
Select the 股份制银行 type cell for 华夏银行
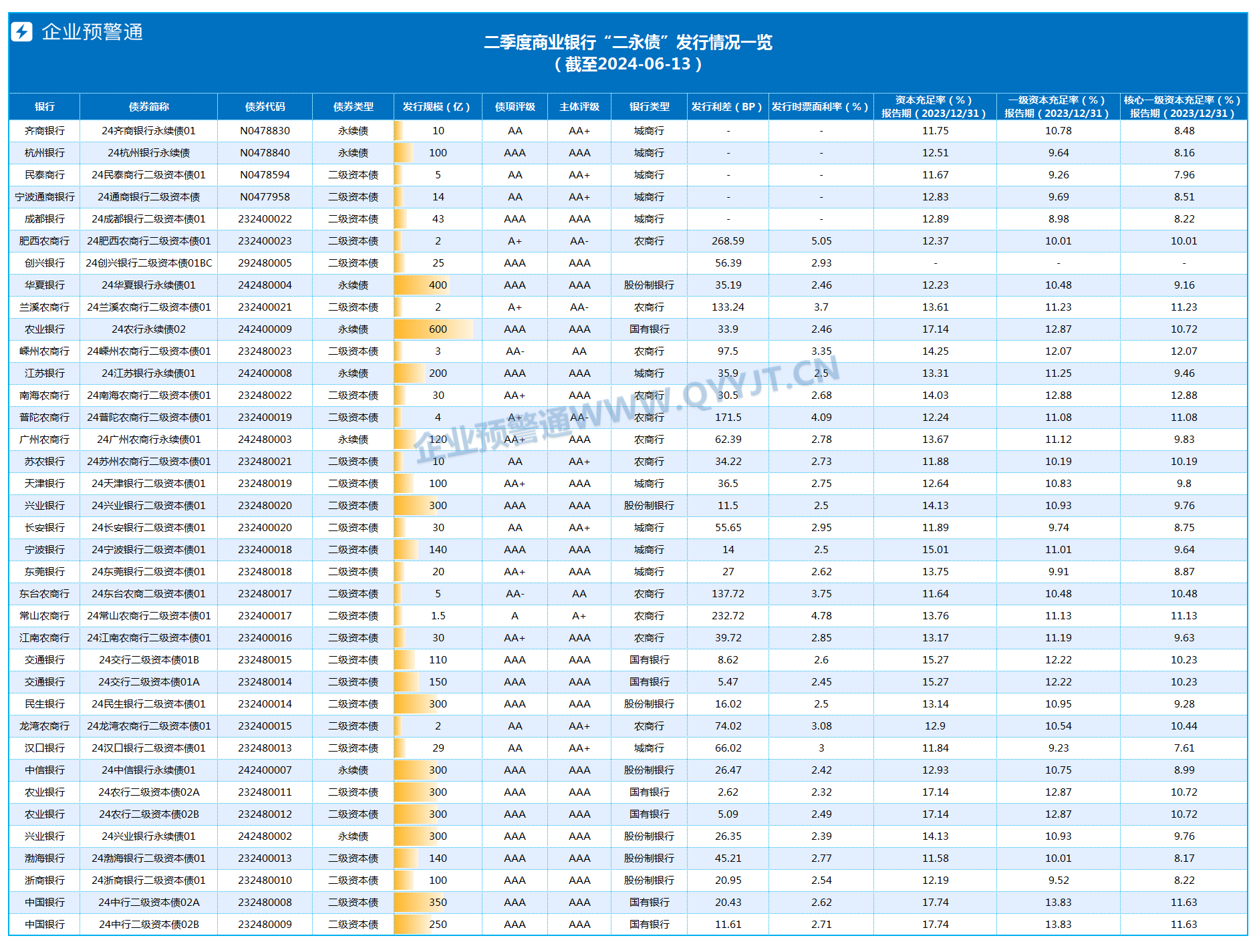coord(650,285)
